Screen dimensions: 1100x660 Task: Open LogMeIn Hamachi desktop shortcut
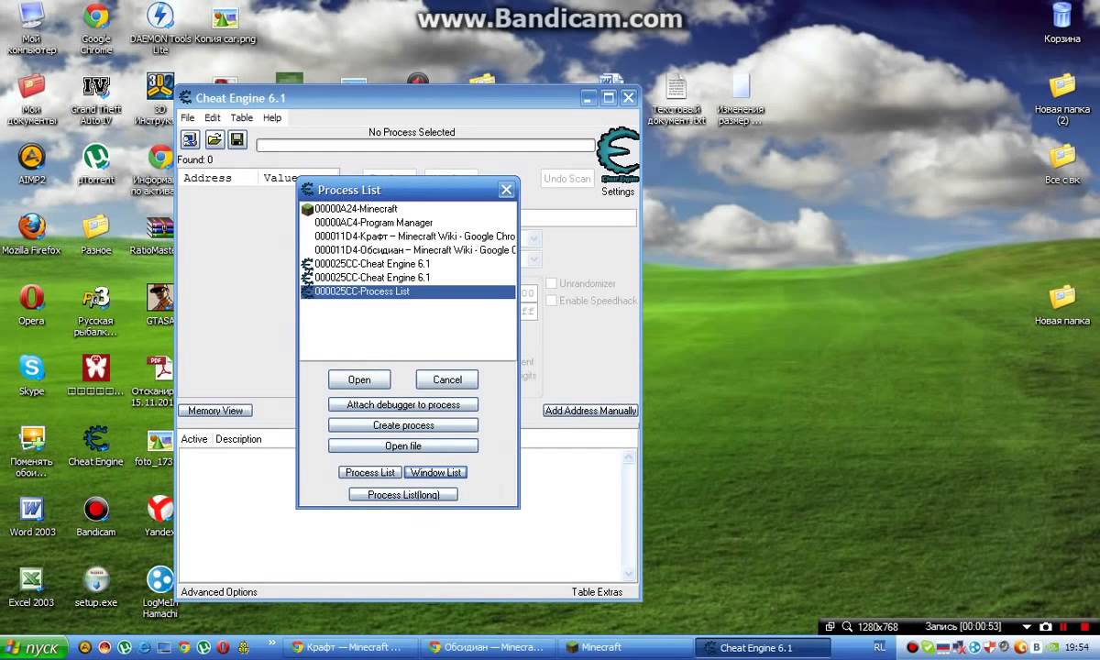(x=159, y=591)
